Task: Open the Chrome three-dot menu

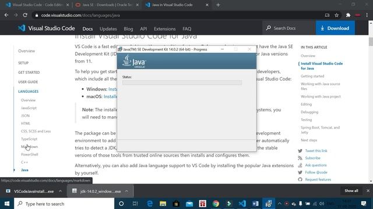Action: coord(367,15)
